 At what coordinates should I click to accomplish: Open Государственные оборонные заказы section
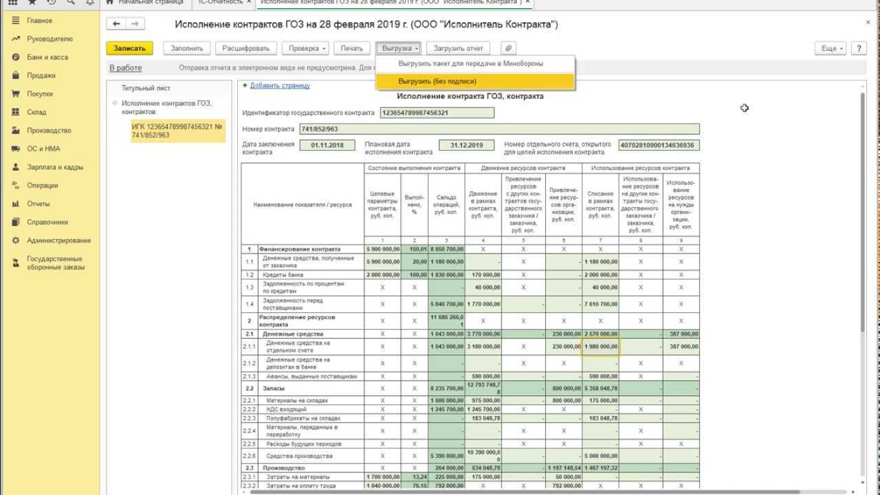click(55, 263)
